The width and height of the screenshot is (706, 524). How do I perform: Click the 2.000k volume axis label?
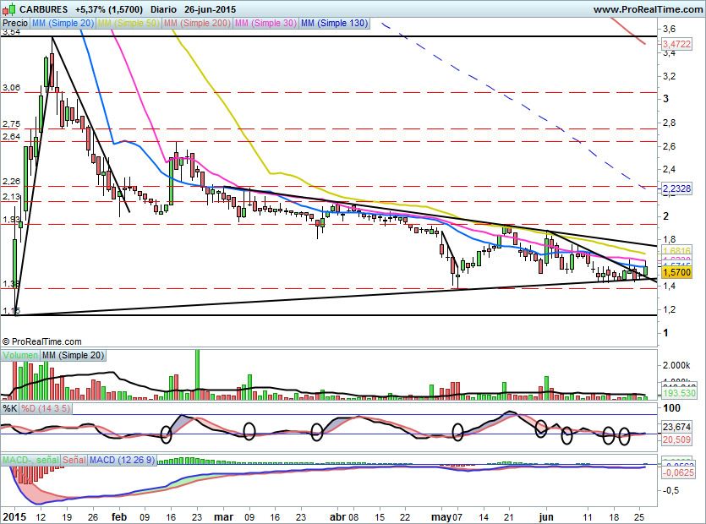(676, 365)
